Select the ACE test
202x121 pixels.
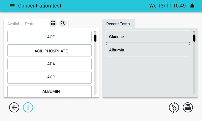click(49, 37)
